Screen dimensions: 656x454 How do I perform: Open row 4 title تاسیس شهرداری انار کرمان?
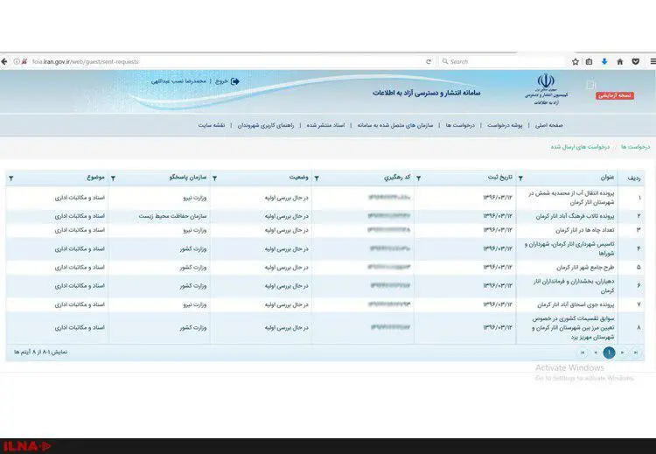pyautogui.click(x=569, y=248)
